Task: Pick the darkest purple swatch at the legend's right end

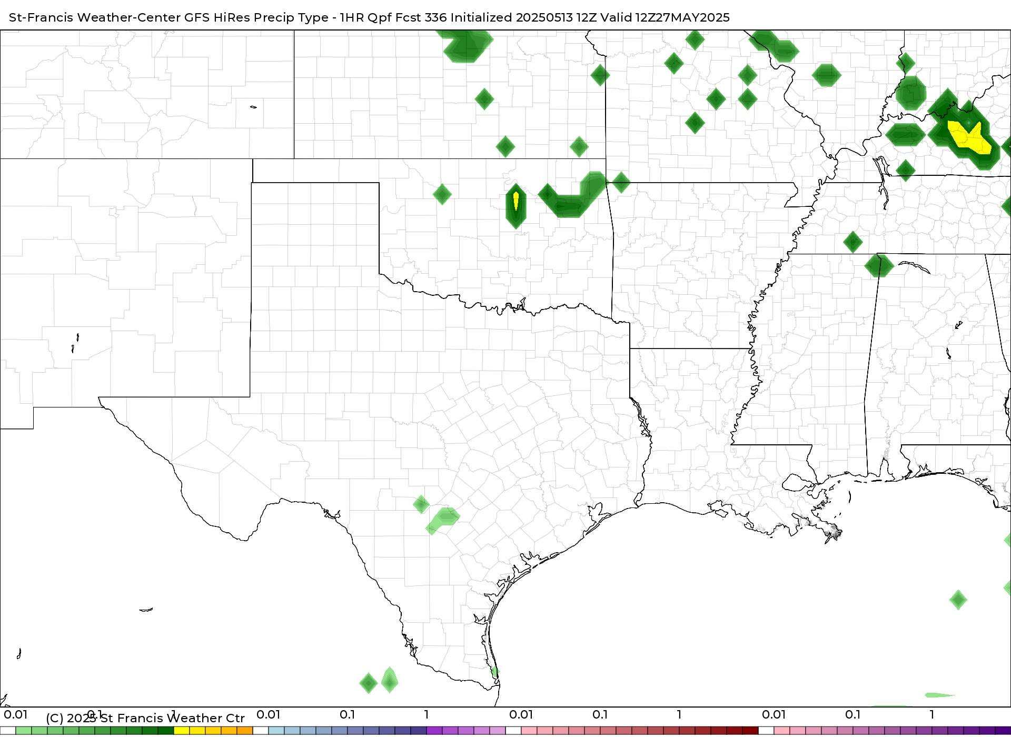Action: tap(1003, 731)
